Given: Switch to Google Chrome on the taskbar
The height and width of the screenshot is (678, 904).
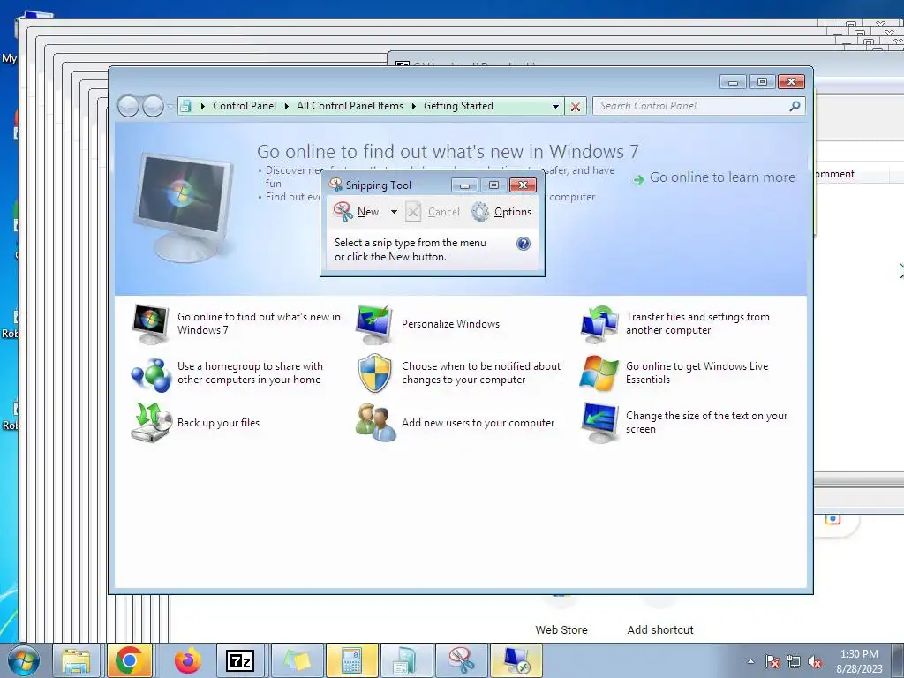Looking at the screenshot, I should pos(130,660).
